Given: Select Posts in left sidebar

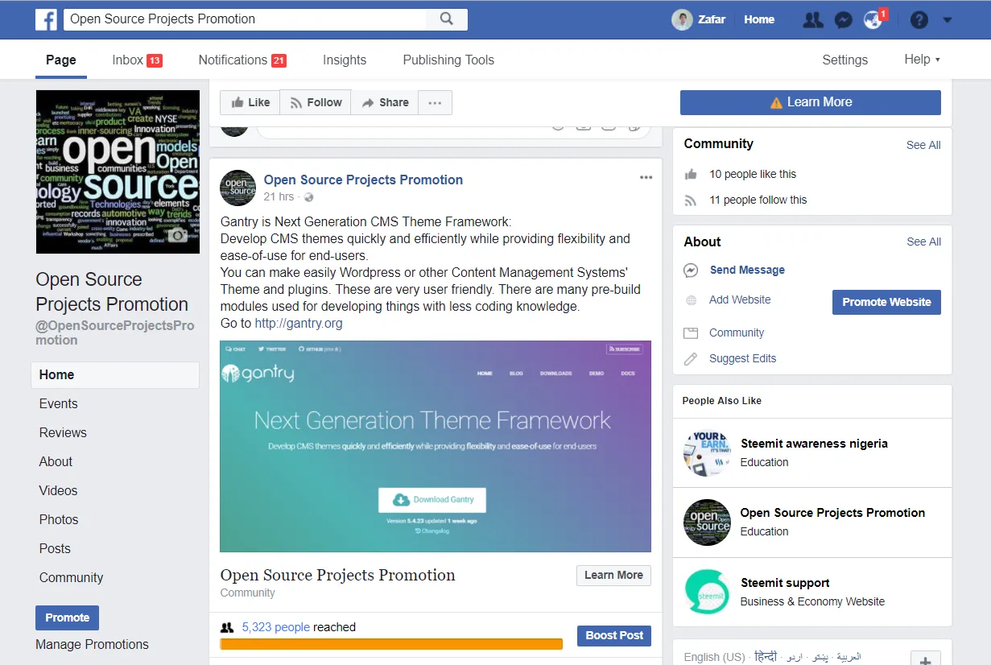Looking at the screenshot, I should pyautogui.click(x=55, y=549).
